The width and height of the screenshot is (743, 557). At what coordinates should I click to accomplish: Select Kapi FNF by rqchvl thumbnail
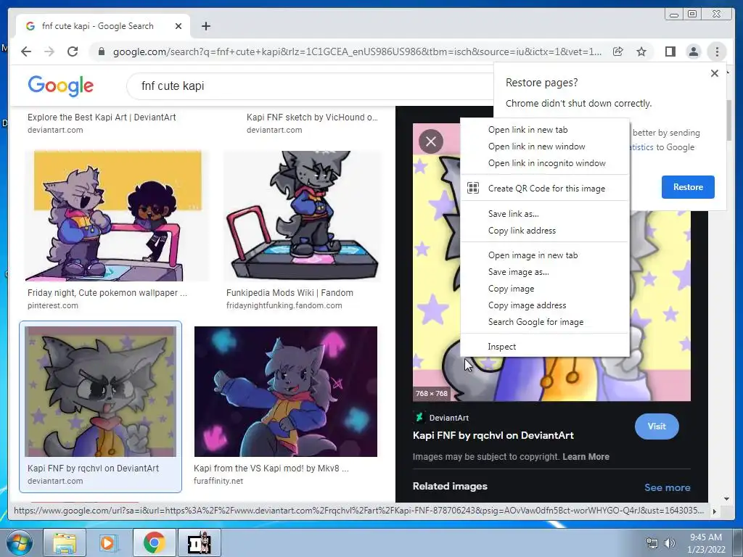click(100, 392)
